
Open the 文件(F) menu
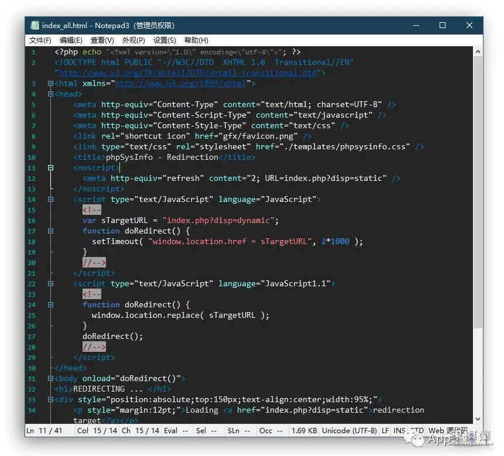40,40
